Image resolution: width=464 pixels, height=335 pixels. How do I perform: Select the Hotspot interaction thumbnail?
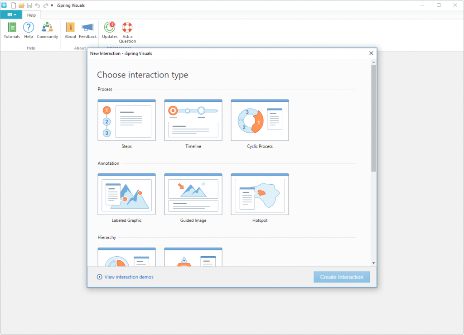coord(260,194)
